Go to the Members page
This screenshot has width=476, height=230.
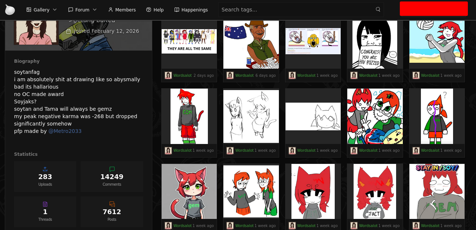(122, 10)
